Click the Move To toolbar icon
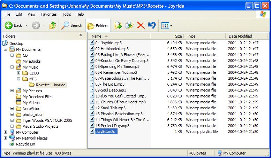This screenshot has width=271, height=158. (x=118, y=25)
